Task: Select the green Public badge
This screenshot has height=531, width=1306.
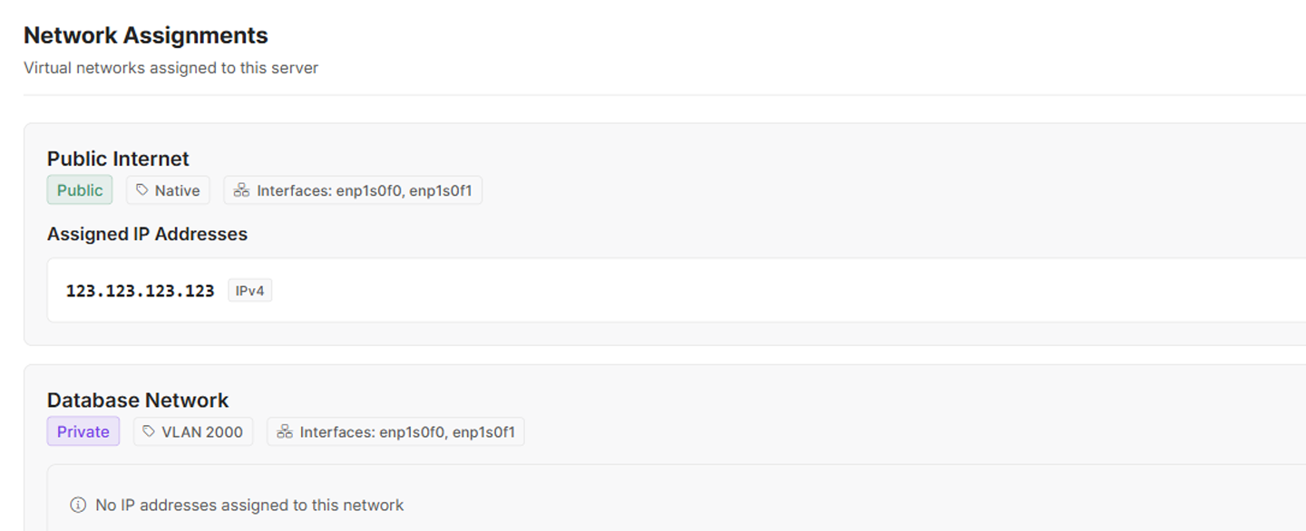Action: coord(80,190)
